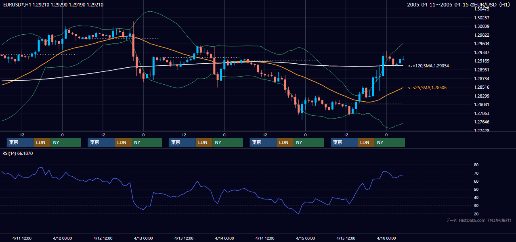
Task: Select the 4/16 00:00 time axis label
Action: (386, 238)
